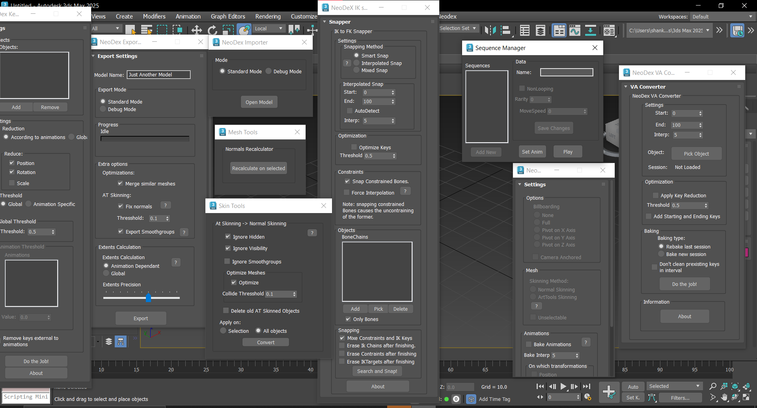Activate Select and Scale tool

[228, 30]
